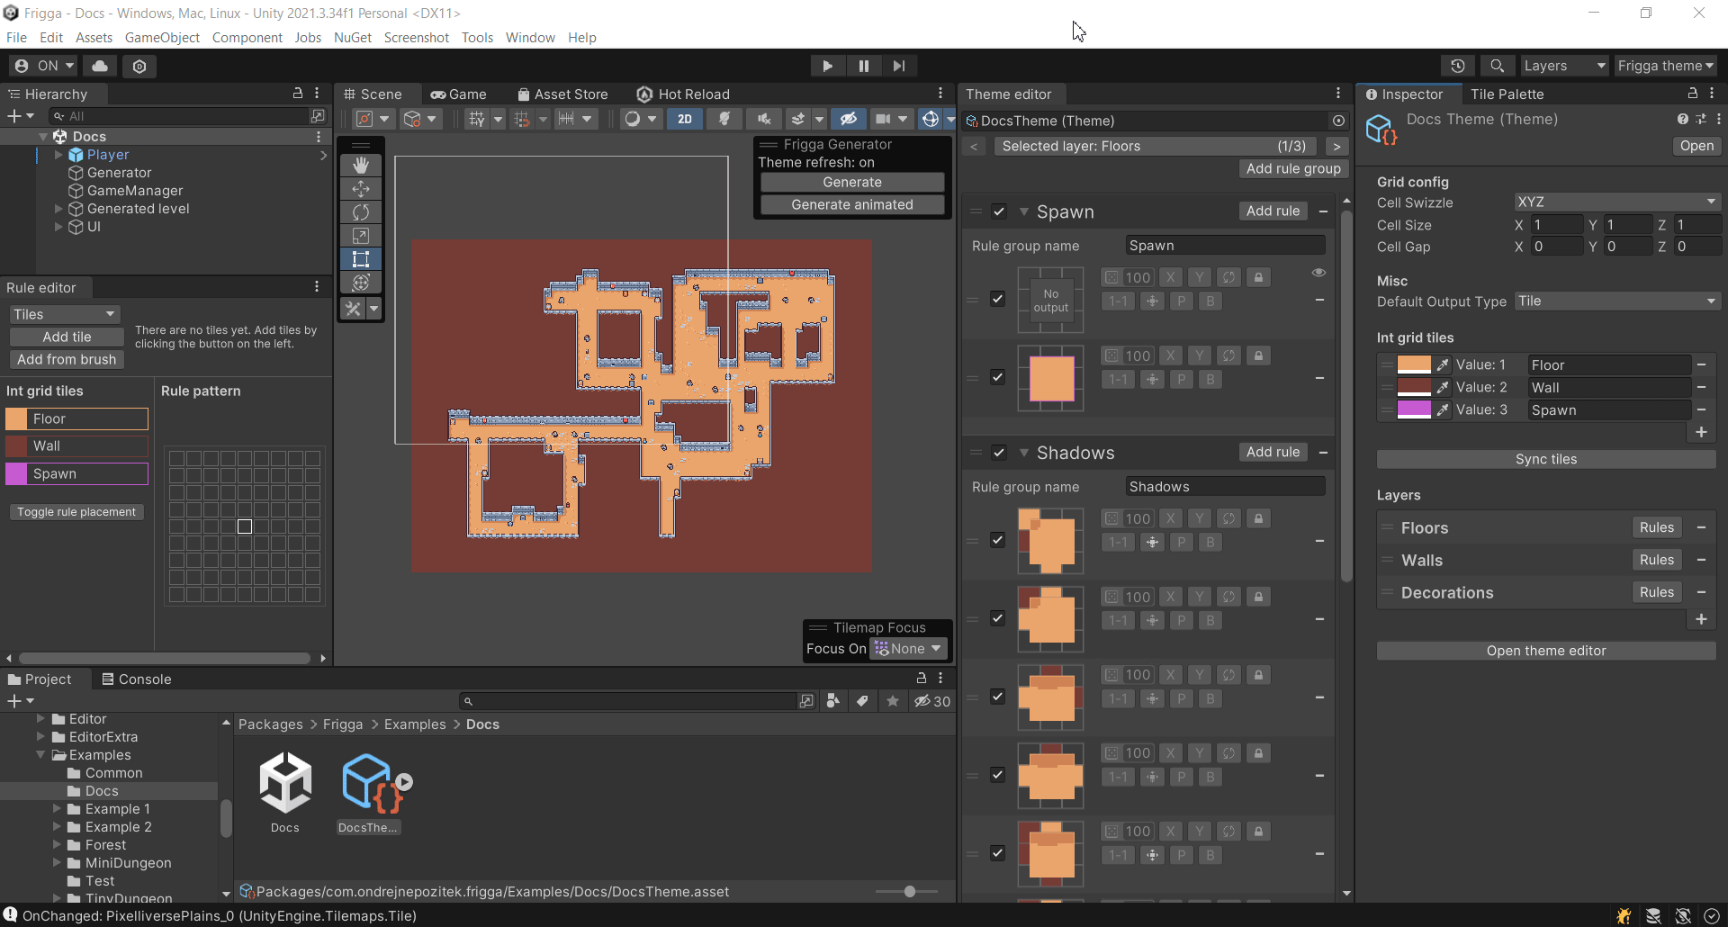The width and height of the screenshot is (1728, 927).
Task: Click the Floor color swatch in Inspector
Action: tap(1414, 364)
